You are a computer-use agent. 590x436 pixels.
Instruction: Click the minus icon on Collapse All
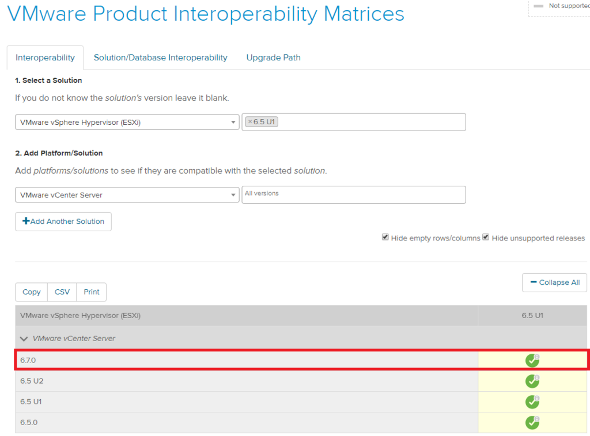pyautogui.click(x=533, y=282)
